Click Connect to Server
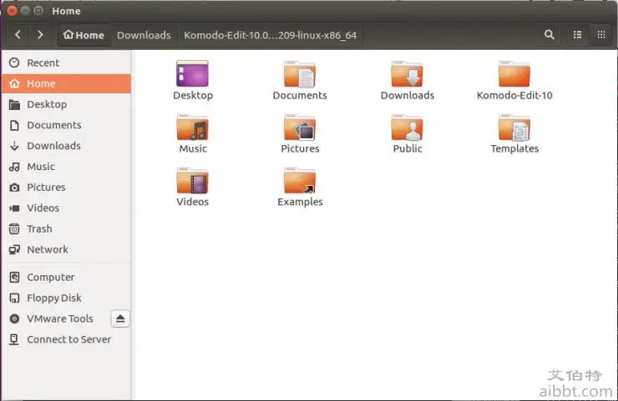 (67, 339)
